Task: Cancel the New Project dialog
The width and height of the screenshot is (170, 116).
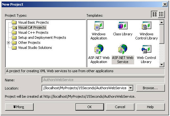Action: (120, 107)
